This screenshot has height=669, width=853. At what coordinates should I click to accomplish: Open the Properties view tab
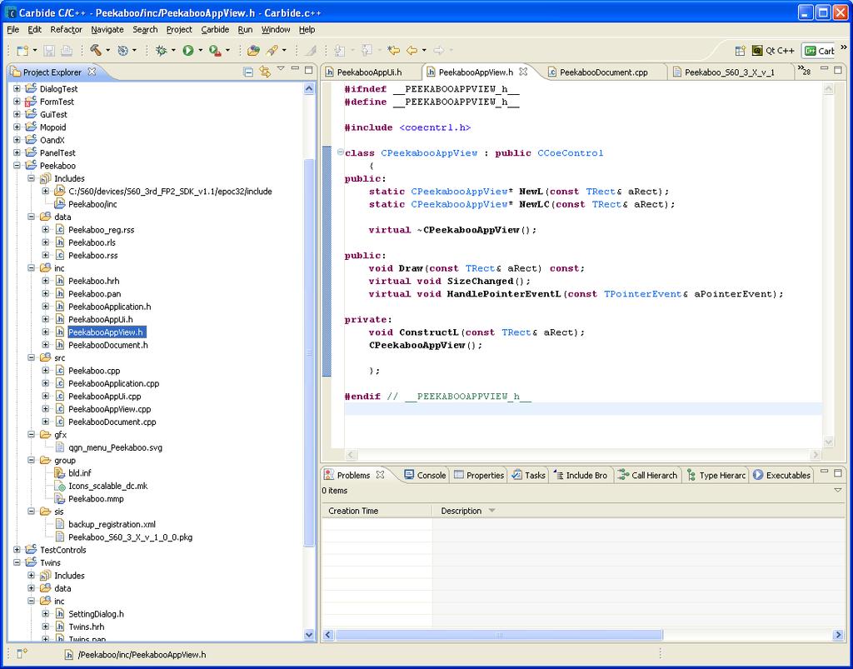click(x=479, y=475)
